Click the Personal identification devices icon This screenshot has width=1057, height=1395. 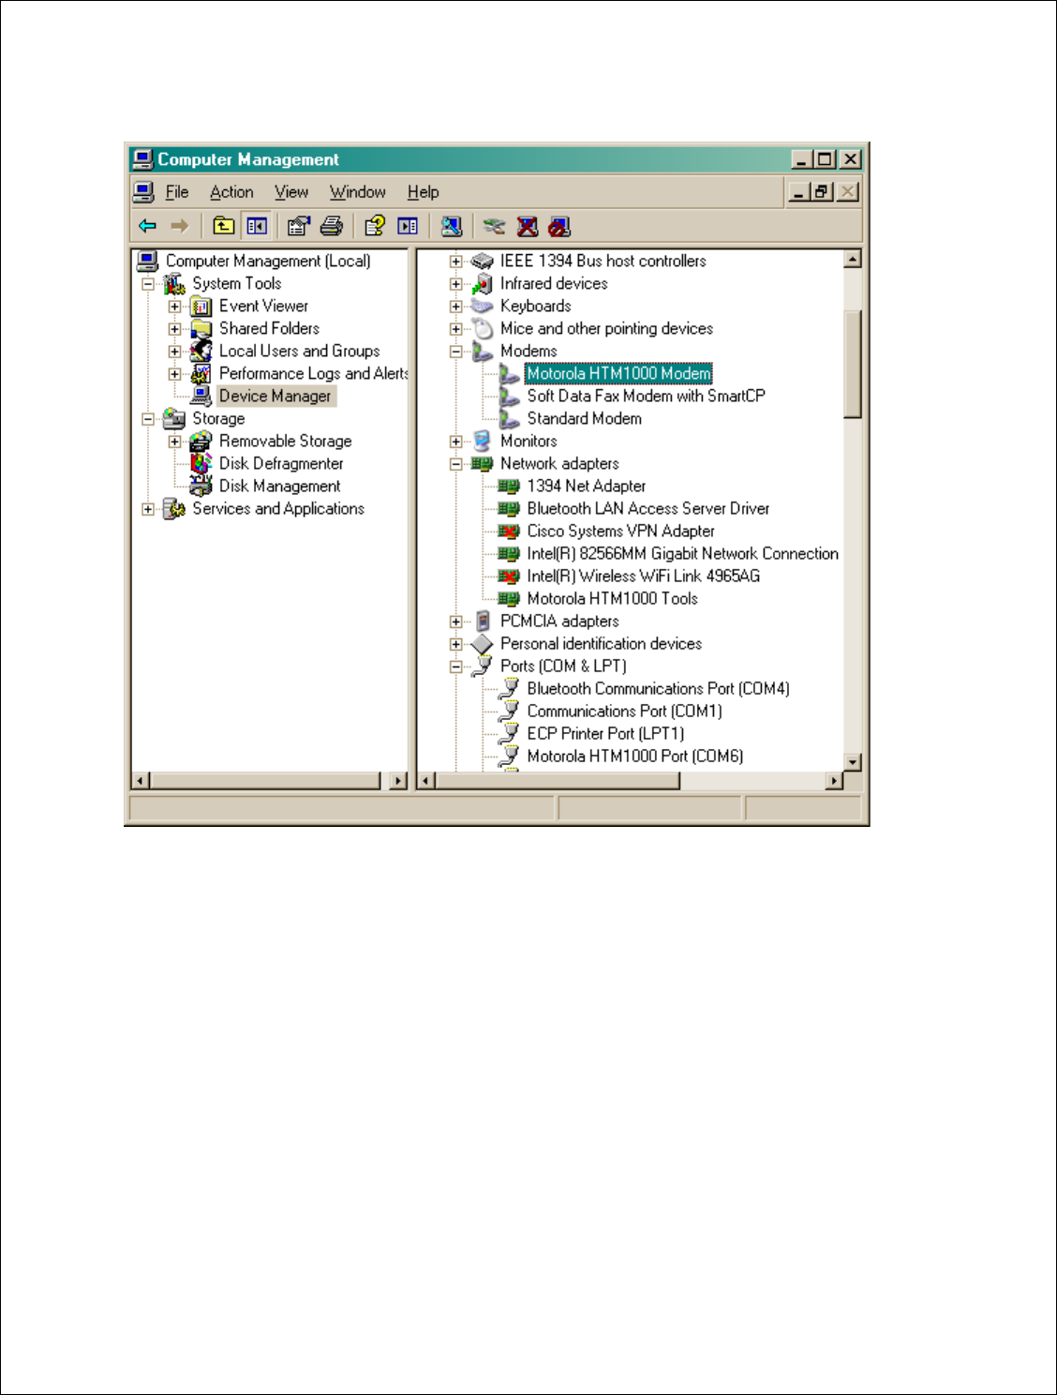483,644
